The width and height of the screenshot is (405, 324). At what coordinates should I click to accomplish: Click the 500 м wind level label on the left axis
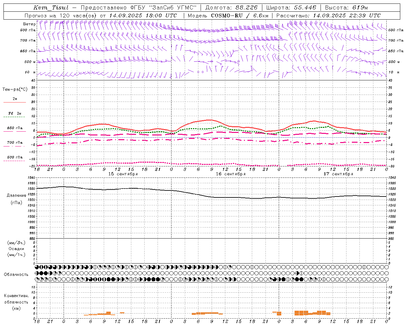click(30, 62)
